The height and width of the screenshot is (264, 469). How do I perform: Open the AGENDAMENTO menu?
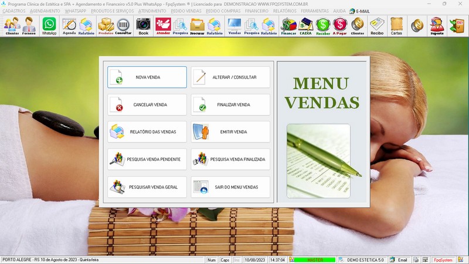coord(45,11)
